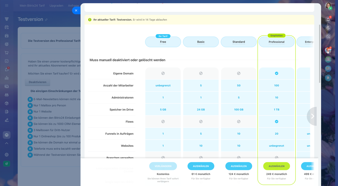This screenshot has height=186, width=338.
Task: Open the signature pen icon in sidebar
Action: pyautogui.click(x=7, y=120)
